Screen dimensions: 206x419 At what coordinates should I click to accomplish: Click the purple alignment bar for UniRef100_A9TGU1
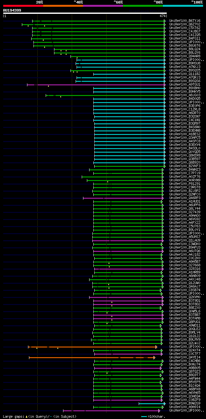(x=96, y=85)
